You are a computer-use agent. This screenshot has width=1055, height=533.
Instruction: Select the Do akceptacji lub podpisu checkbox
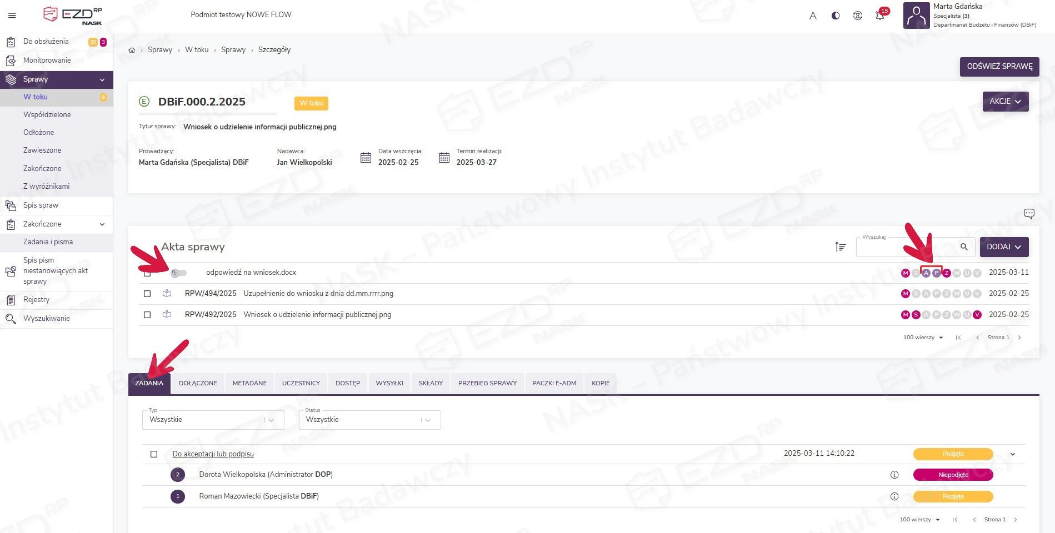click(x=154, y=454)
